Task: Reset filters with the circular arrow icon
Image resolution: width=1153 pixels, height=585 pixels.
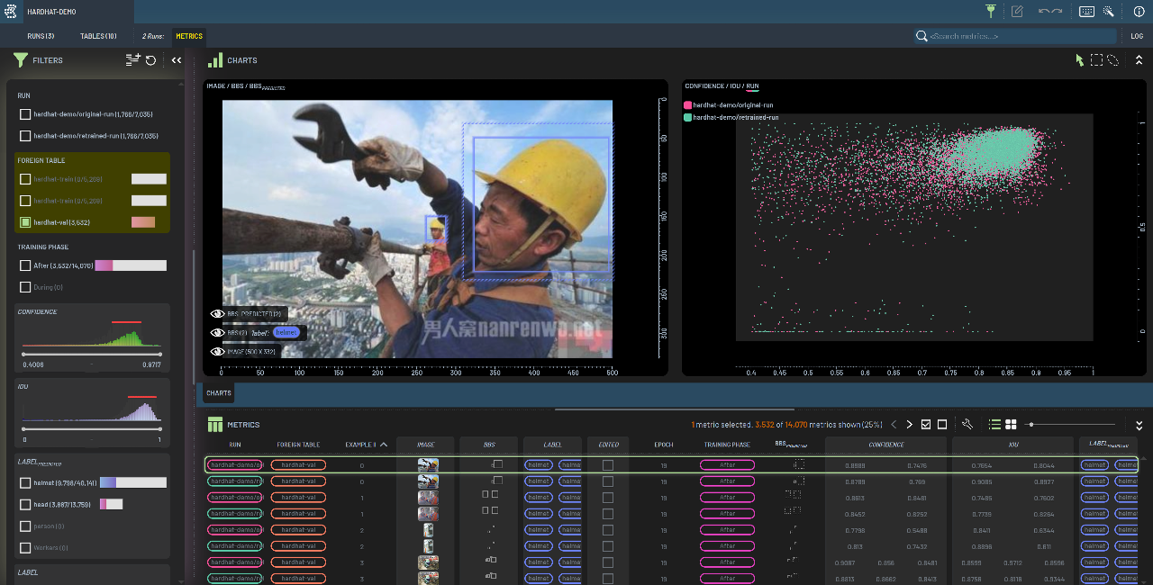Action: pyautogui.click(x=151, y=60)
